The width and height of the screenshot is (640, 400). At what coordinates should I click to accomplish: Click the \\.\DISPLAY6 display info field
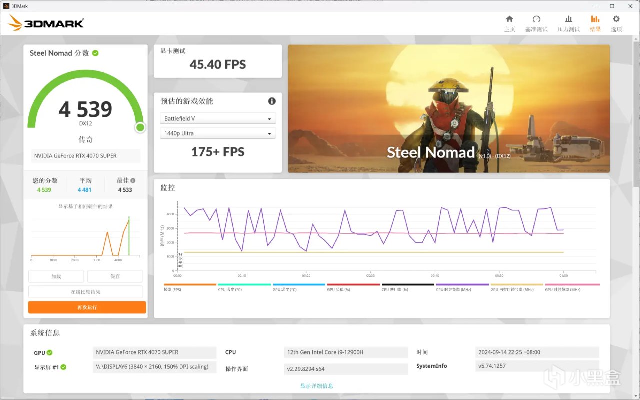click(155, 367)
